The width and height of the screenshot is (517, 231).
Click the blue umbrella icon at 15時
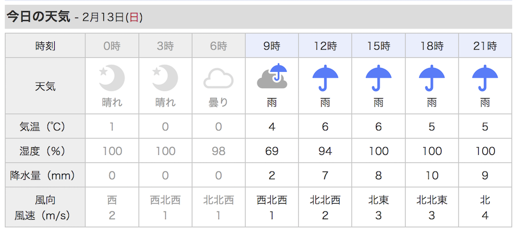click(378, 78)
